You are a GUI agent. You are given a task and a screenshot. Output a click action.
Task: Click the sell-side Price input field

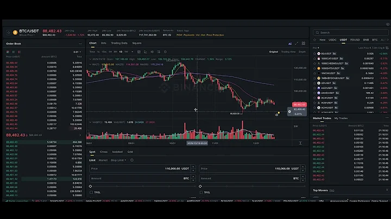tap(252, 169)
